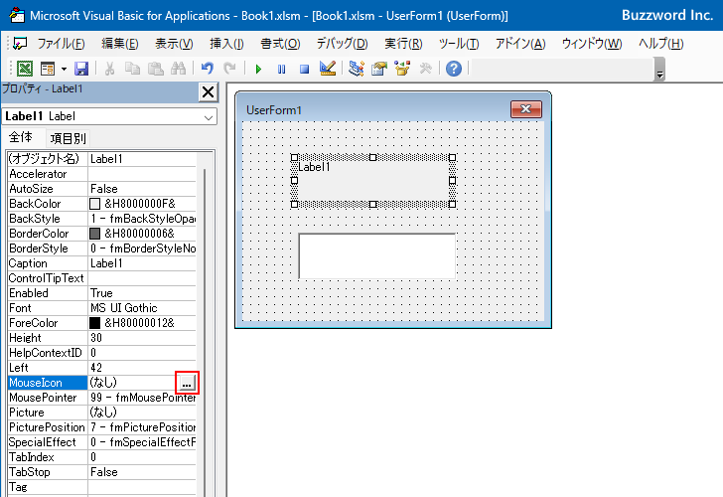Select the Label1 control on UserForm1
Screen dimensions: 723x497
373,181
